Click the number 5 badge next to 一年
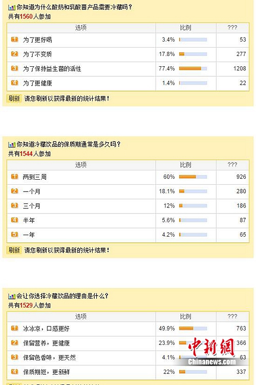The height and width of the screenshot is (385, 256). click(14, 235)
